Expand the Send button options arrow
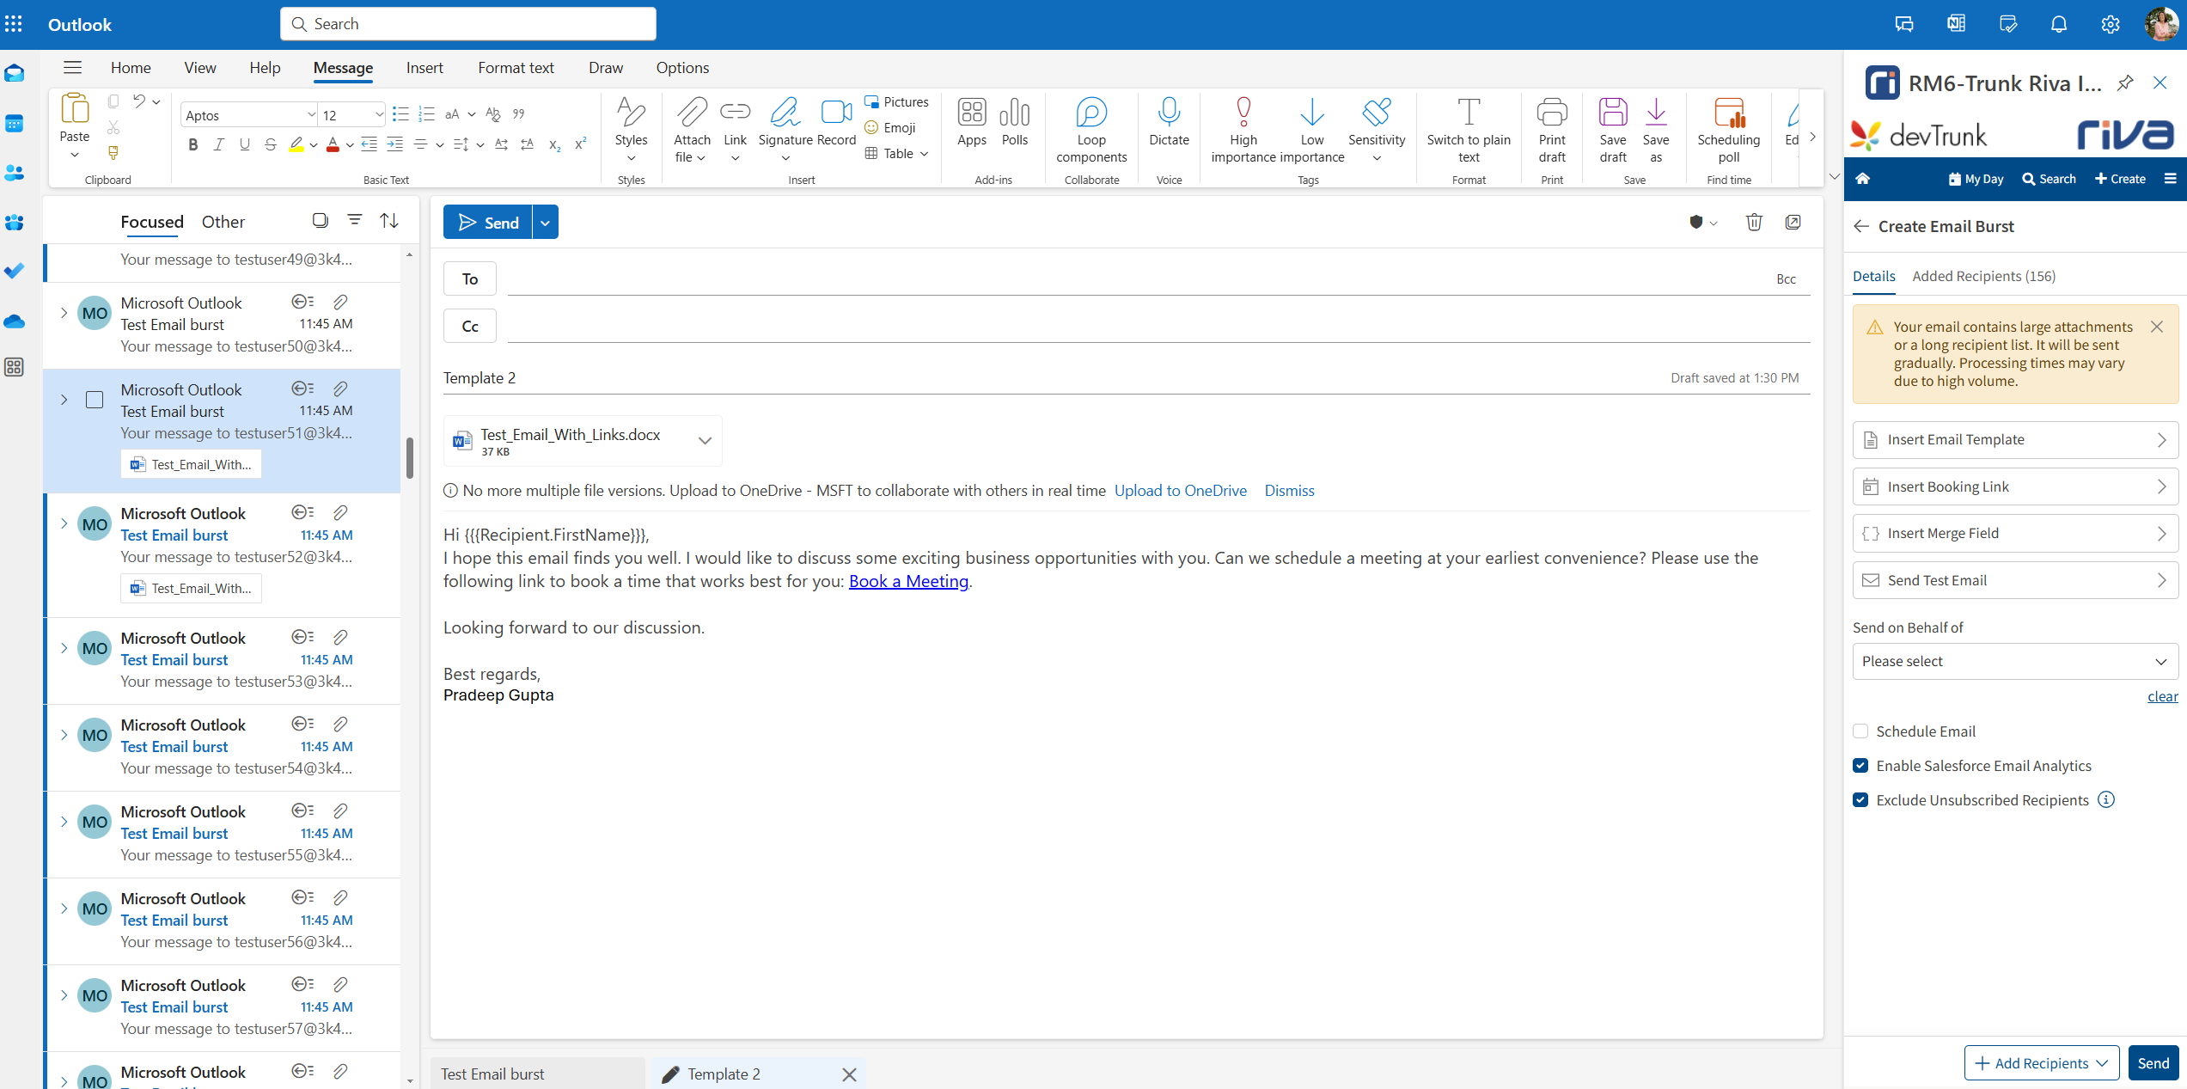The image size is (2187, 1089). 545,223
